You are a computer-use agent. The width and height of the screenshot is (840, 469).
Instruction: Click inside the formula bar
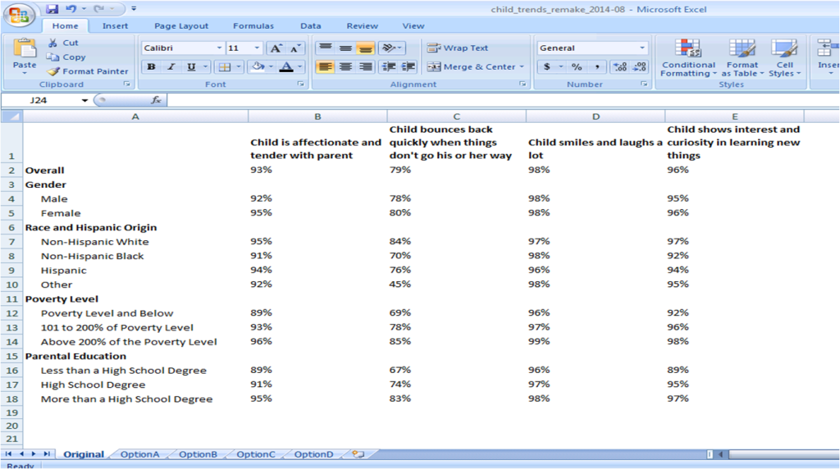tap(503, 100)
